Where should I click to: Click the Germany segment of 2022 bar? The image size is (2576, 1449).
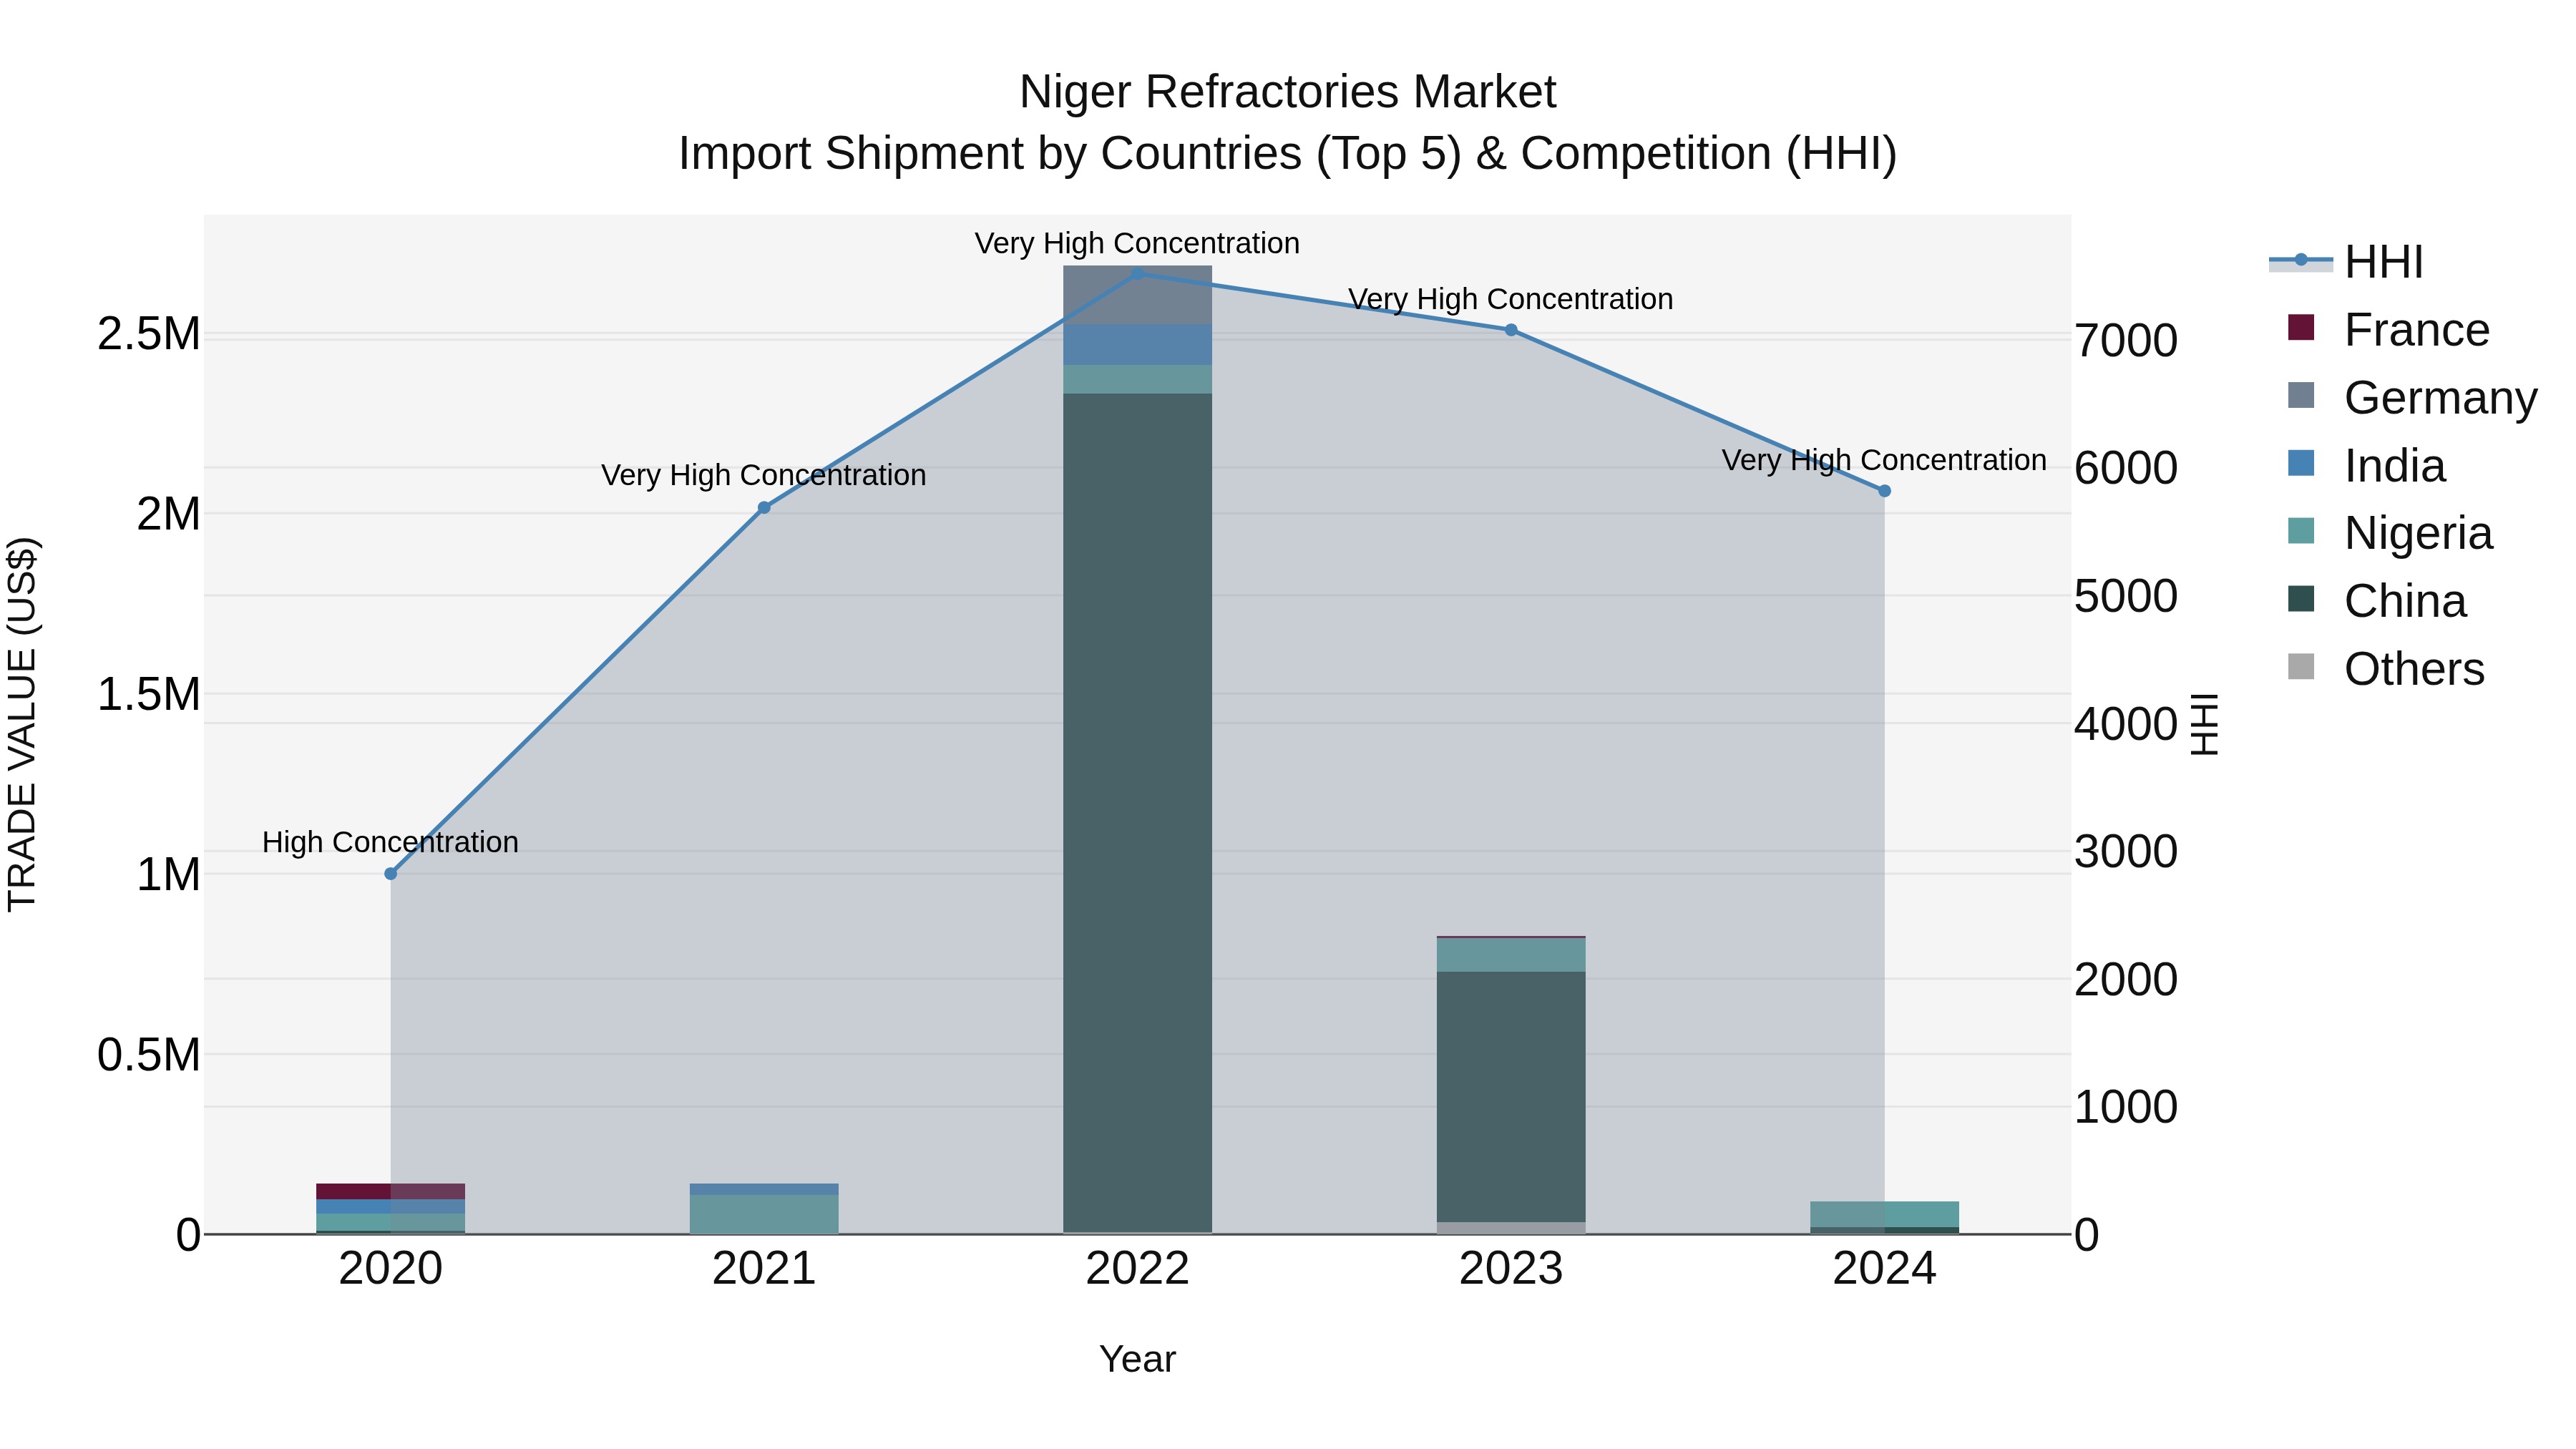click(x=1137, y=295)
